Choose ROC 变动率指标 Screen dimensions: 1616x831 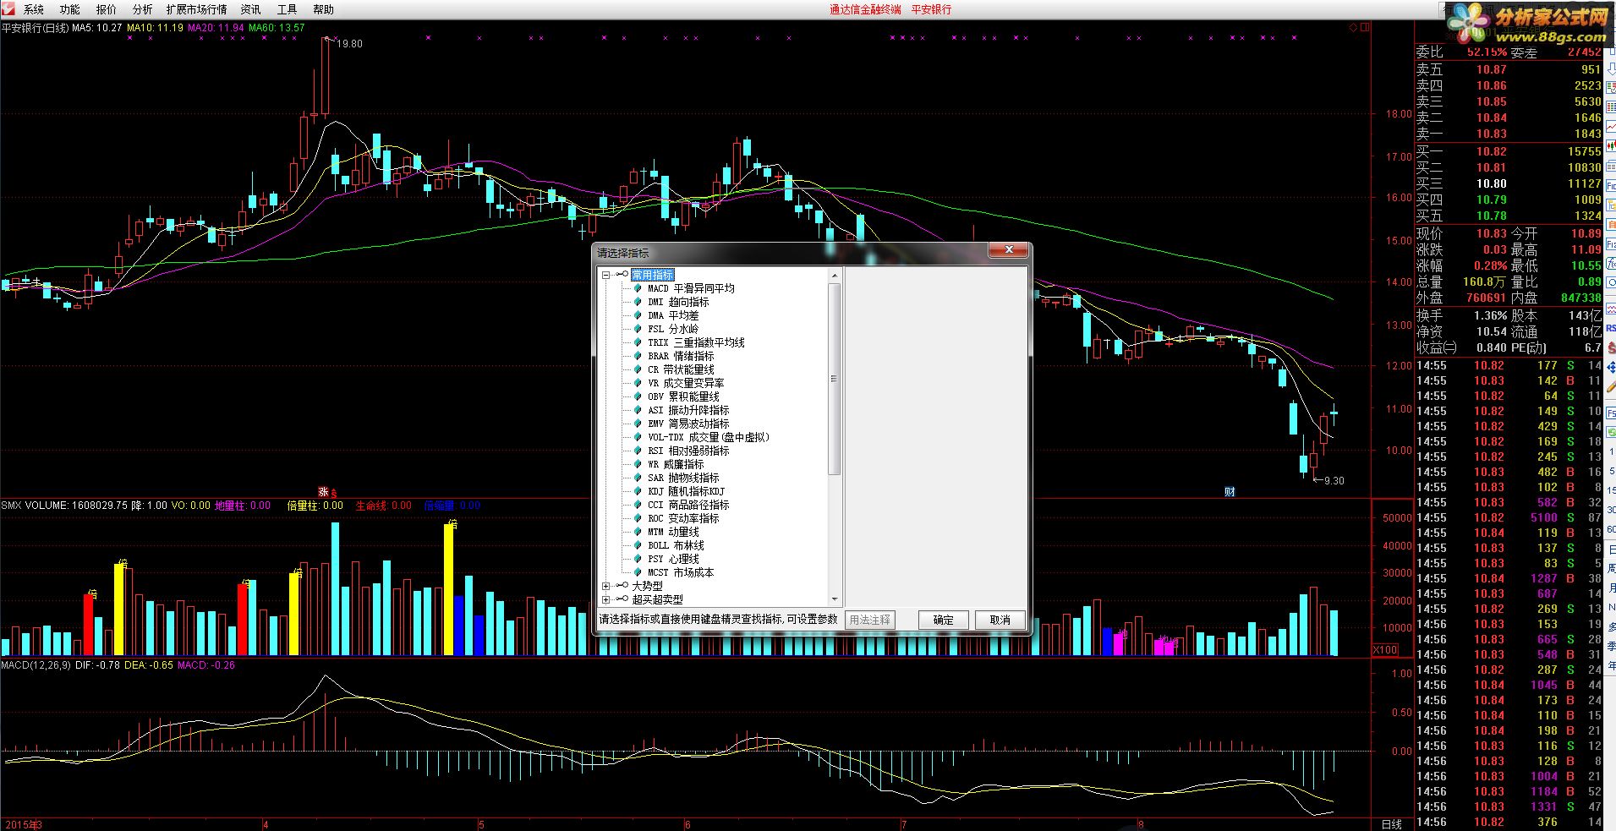[683, 518]
